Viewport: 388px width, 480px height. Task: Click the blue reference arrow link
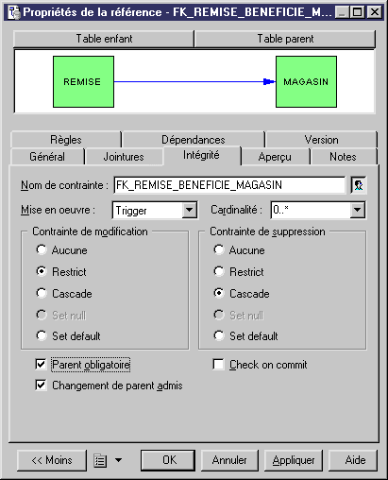point(194,82)
